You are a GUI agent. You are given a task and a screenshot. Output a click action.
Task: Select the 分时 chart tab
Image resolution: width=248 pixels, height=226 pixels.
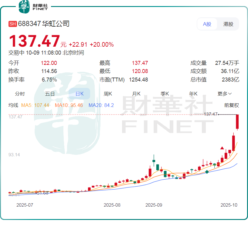click(20, 94)
